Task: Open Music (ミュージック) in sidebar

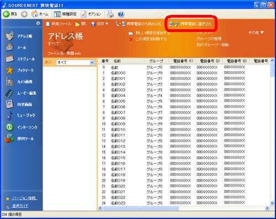Action: 20,115
